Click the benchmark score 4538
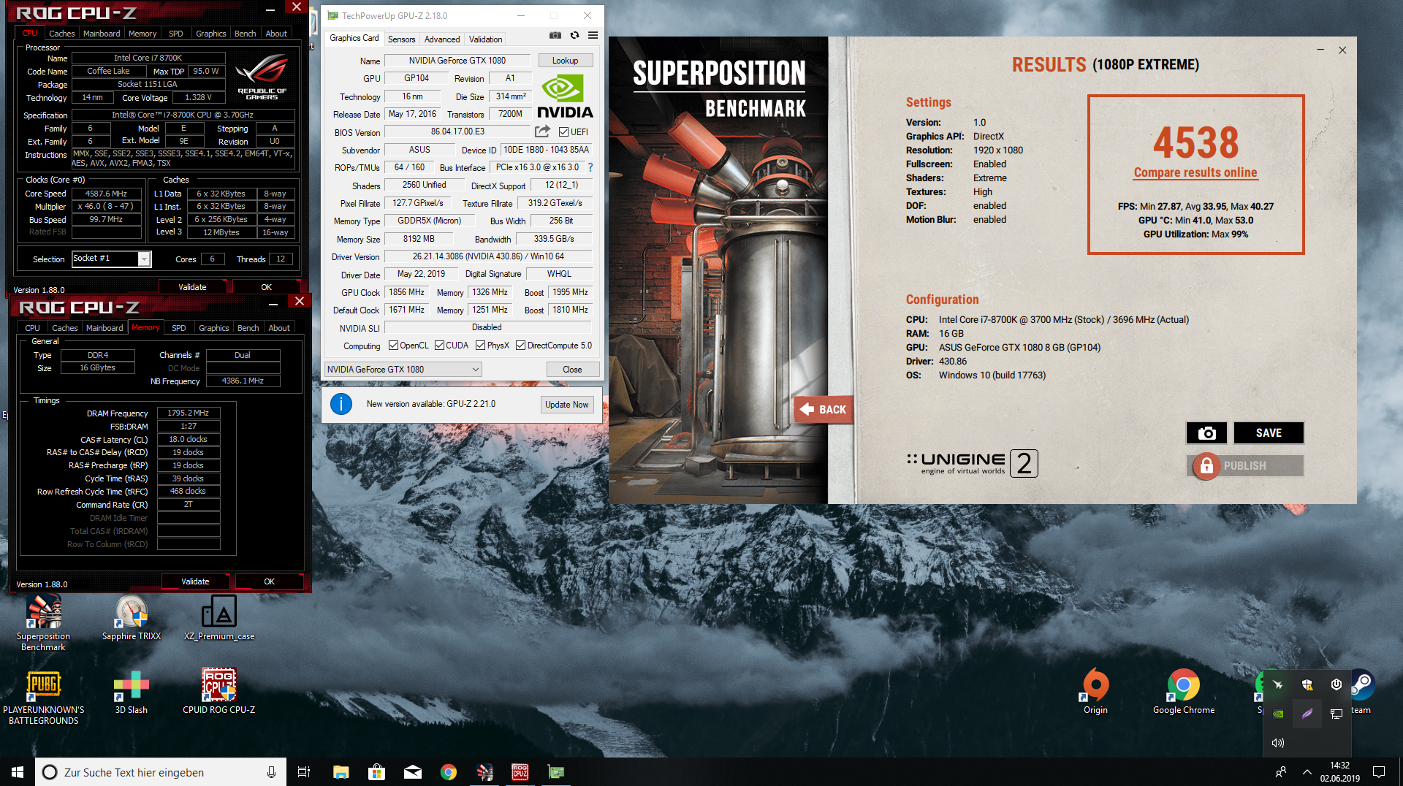This screenshot has height=786, width=1403. pos(1195,143)
